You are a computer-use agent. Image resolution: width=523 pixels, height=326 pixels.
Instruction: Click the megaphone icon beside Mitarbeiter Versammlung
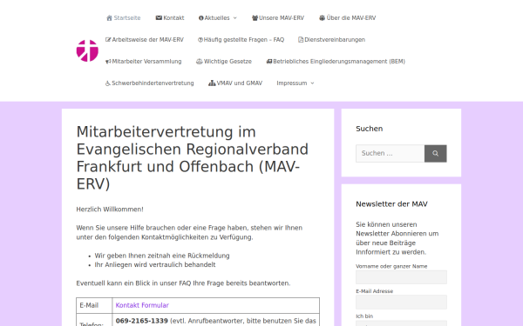[108, 62]
